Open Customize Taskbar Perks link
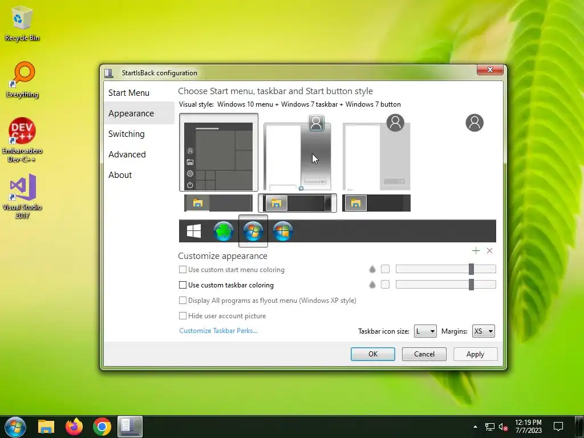Screen dimensions: 584x438 (218, 331)
